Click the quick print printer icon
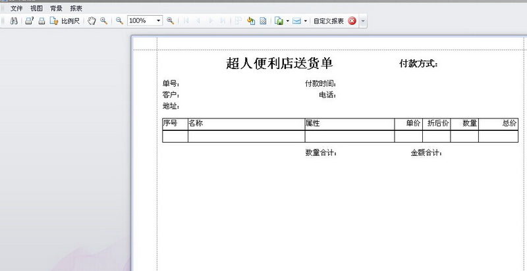This screenshot has width=527, height=271. tap(42, 21)
